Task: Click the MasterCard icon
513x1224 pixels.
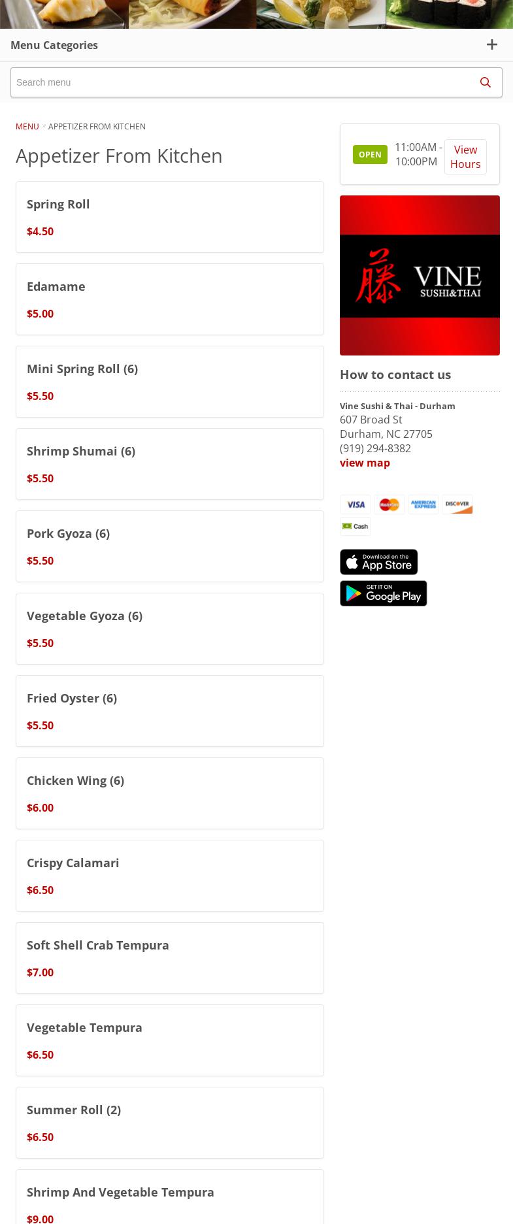Action: pos(389,504)
